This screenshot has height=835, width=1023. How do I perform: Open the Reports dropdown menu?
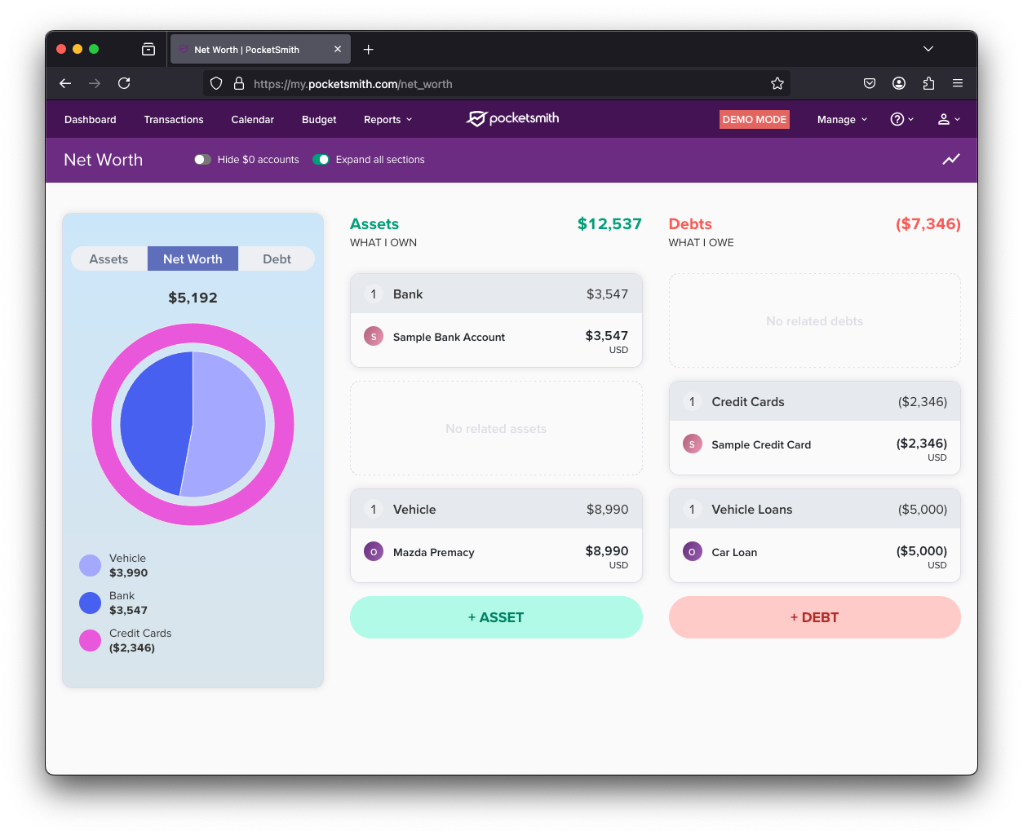pos(387,120)
